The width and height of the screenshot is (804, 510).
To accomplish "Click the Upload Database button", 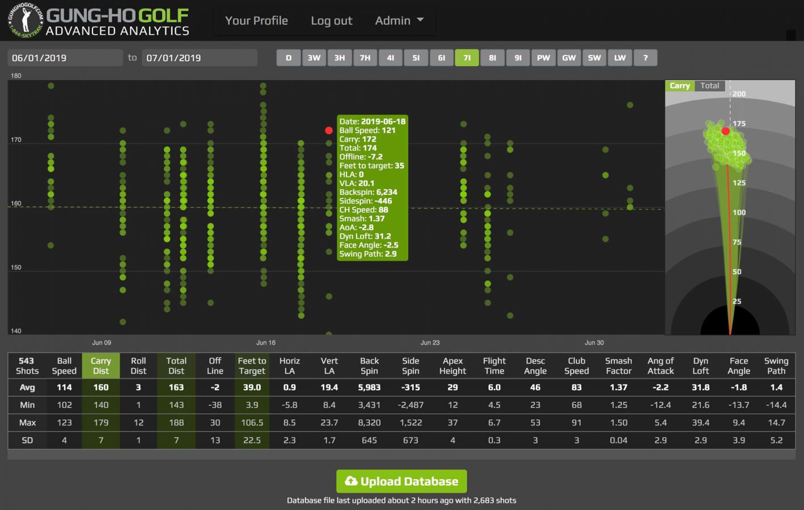I will (401, 481).
